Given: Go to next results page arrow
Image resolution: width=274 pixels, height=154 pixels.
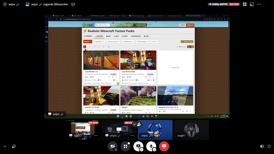Looking at the screenshot, I should [x=109, y=47].
